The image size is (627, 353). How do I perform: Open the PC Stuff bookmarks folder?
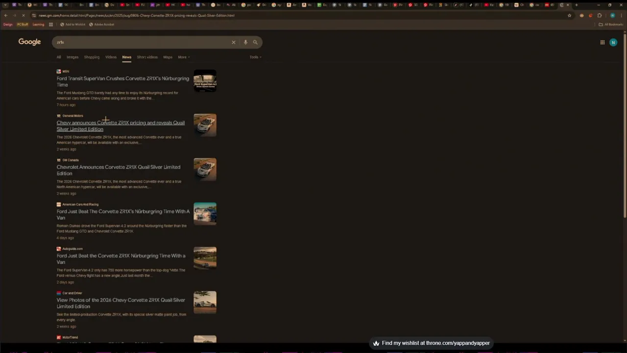coord(23,25)
